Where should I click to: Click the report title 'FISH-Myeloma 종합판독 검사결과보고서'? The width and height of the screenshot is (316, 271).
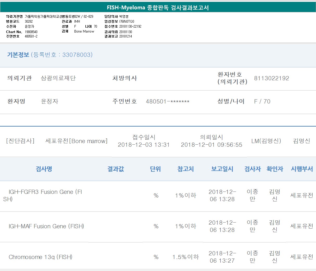click(x=158, y=8)
